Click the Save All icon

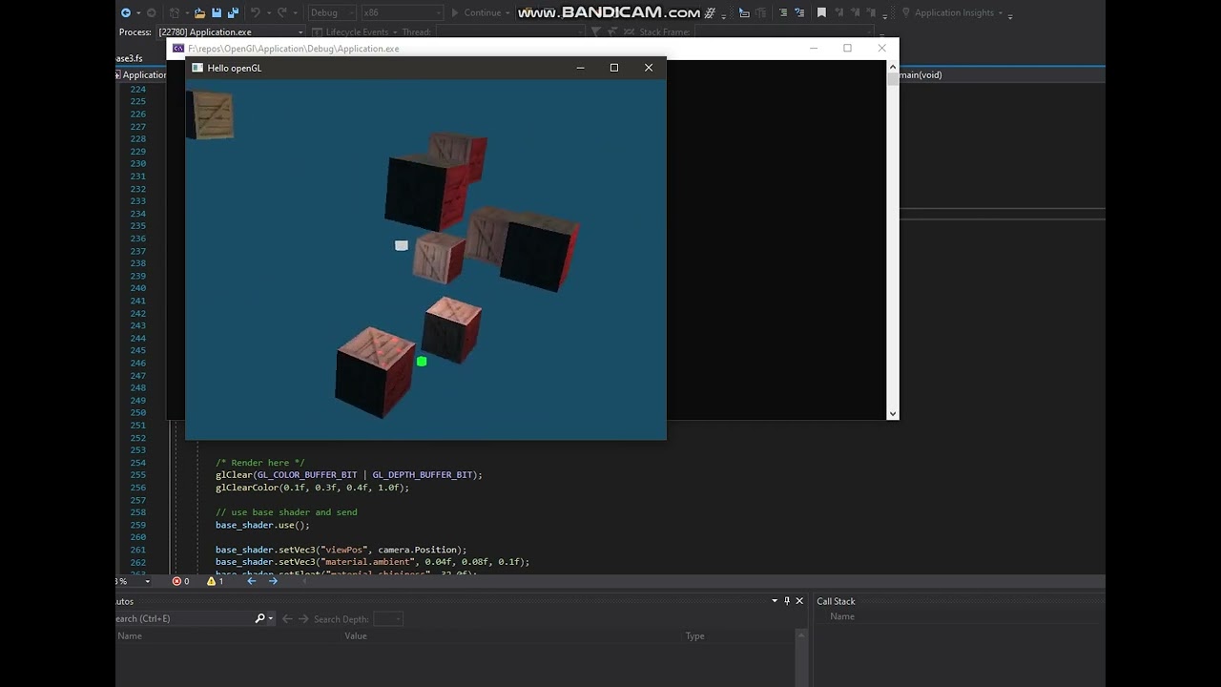(x=233, y=12)
